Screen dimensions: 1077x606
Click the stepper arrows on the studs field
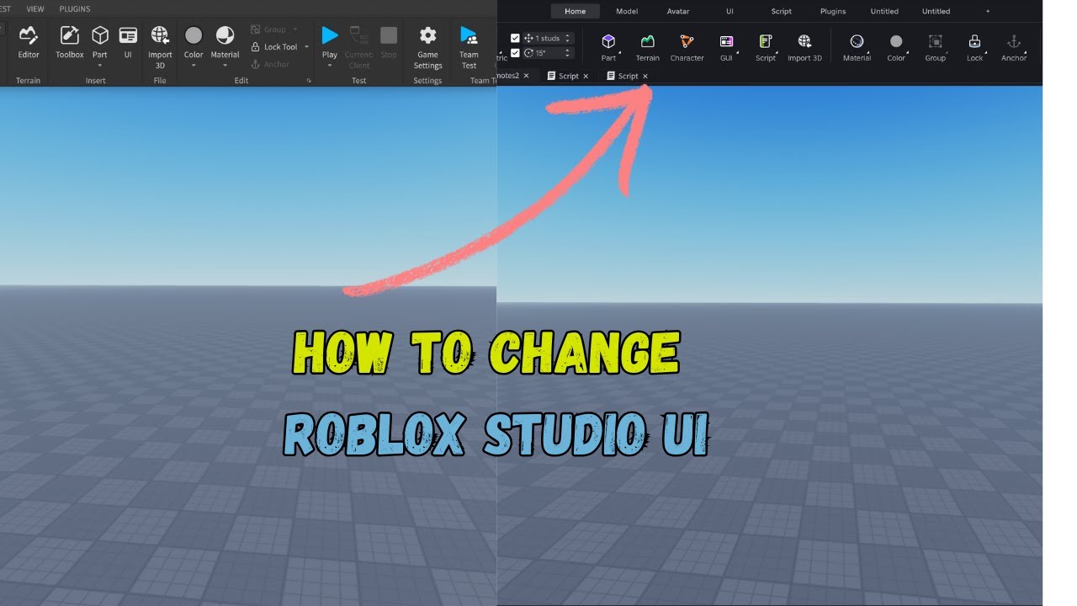[x=568, y=38]
